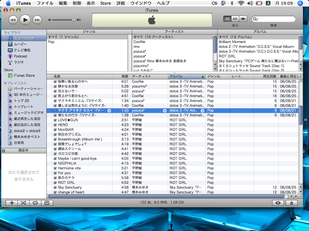Adjust the volume slider knob
The width and height of the screenshot is (309, 231).
(74, 20)
